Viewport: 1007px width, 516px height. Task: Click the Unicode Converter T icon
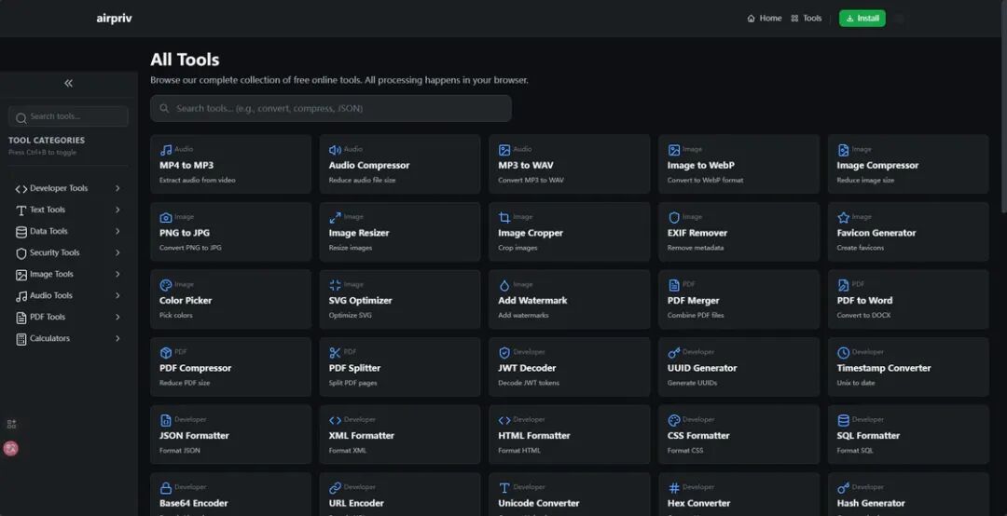tap(504, 488)
